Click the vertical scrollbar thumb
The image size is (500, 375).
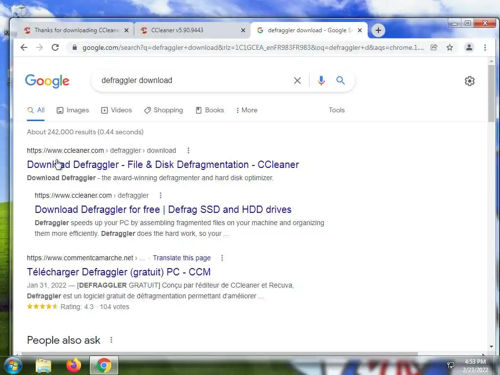click(491, 93)
